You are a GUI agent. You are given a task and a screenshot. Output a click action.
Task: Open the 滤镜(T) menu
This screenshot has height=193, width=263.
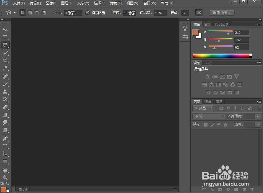click(x=116, y=3)
